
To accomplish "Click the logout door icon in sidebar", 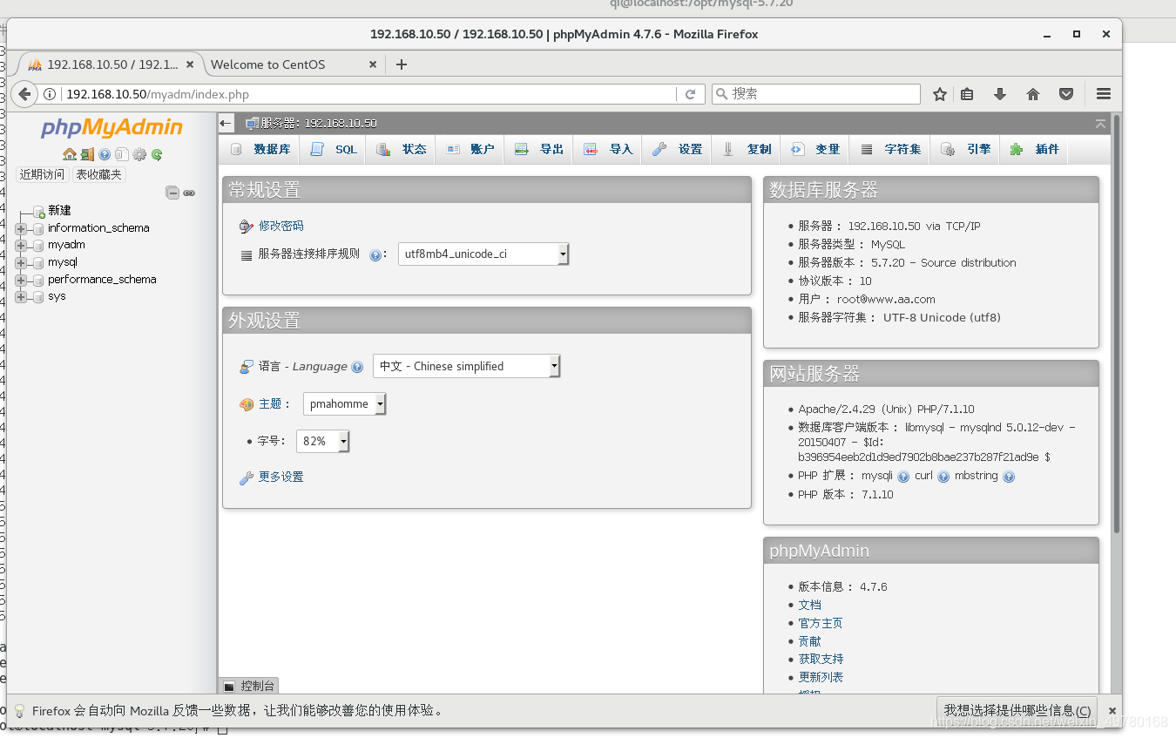I will pos(87,154).
